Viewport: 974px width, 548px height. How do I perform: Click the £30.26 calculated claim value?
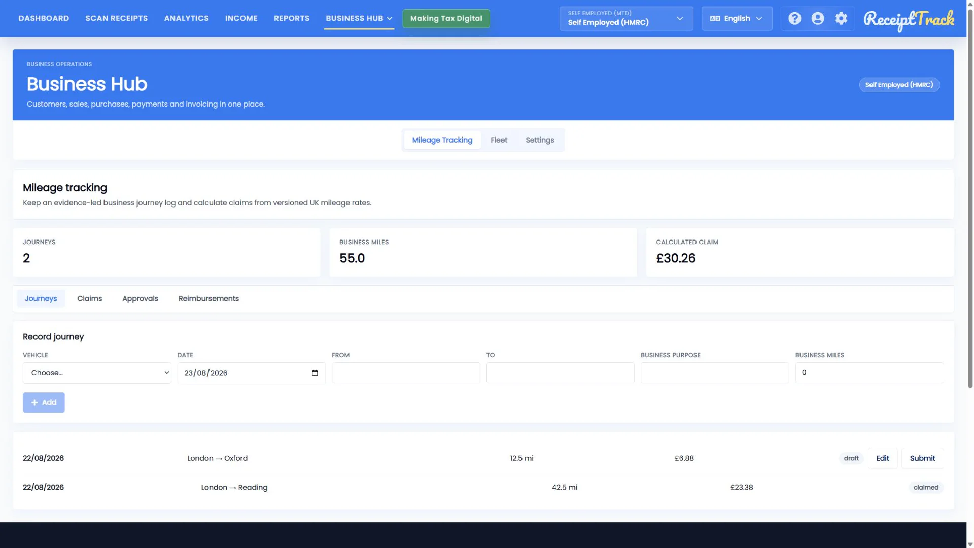coord(675,258)
